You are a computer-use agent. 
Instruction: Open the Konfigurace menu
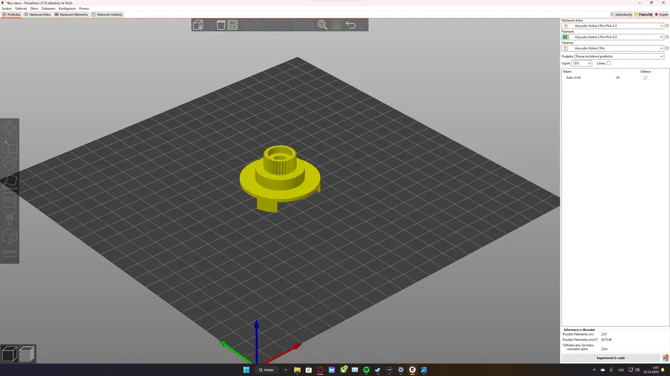click(x=67, y=8)
